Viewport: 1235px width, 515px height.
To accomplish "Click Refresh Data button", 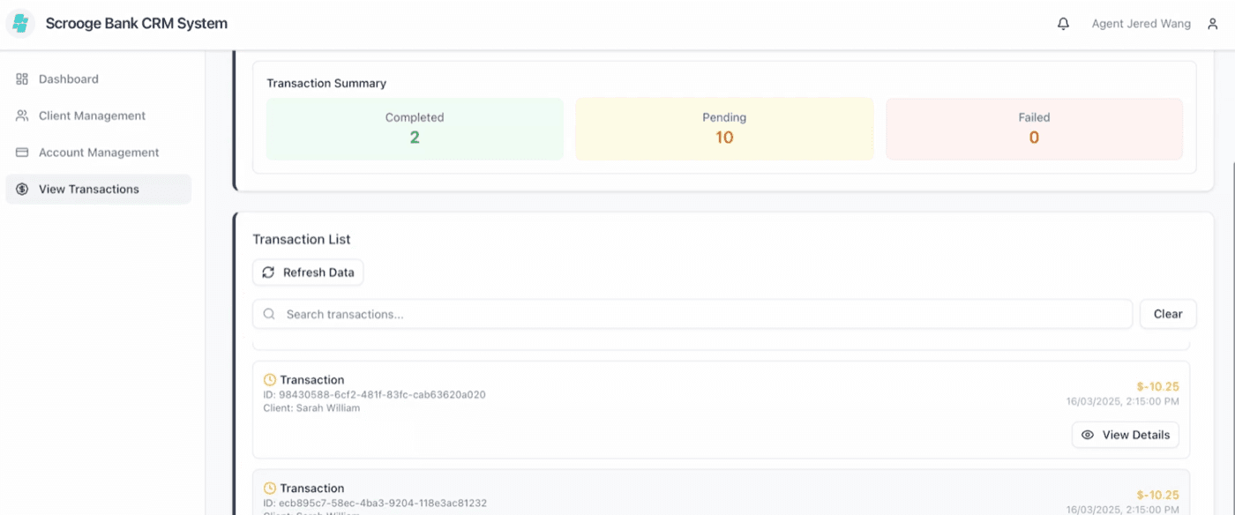I will [308, 272].
